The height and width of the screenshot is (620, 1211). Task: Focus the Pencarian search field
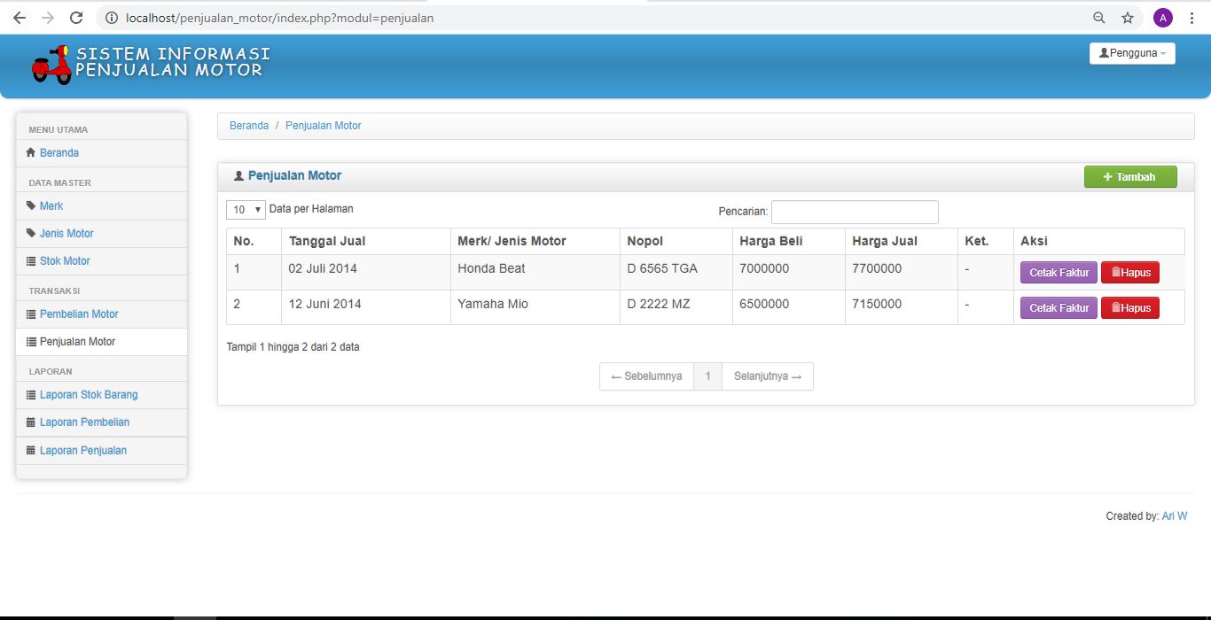[855, 212]
